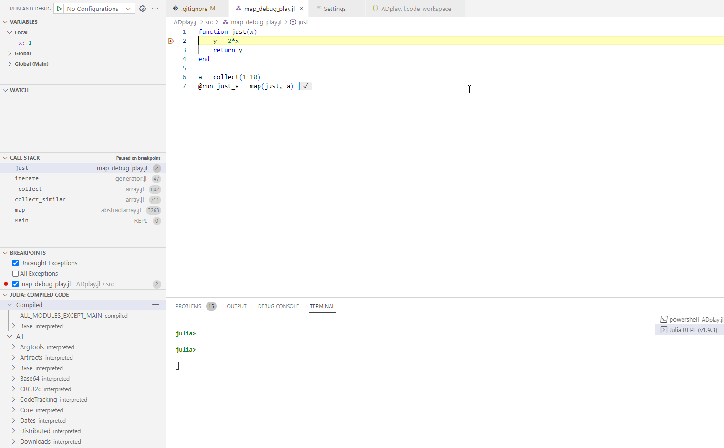Click the checkmark after map(just, a)
Image resolution: width=724 pixels, height=448 pixels.
(x=305, y=86)
